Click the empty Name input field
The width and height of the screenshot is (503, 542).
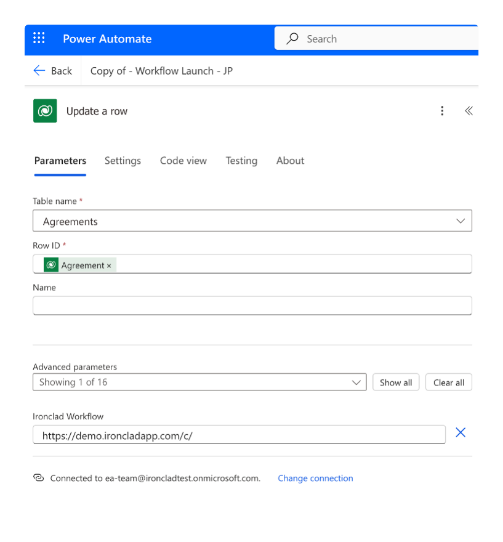(252, 305)
